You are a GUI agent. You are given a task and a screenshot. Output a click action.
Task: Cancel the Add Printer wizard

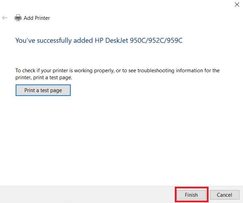tap(225, 195)
